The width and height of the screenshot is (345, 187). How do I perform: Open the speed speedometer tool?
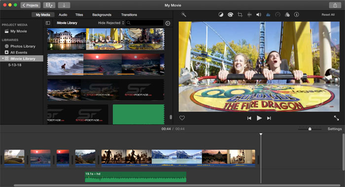[x=277, y=14]
